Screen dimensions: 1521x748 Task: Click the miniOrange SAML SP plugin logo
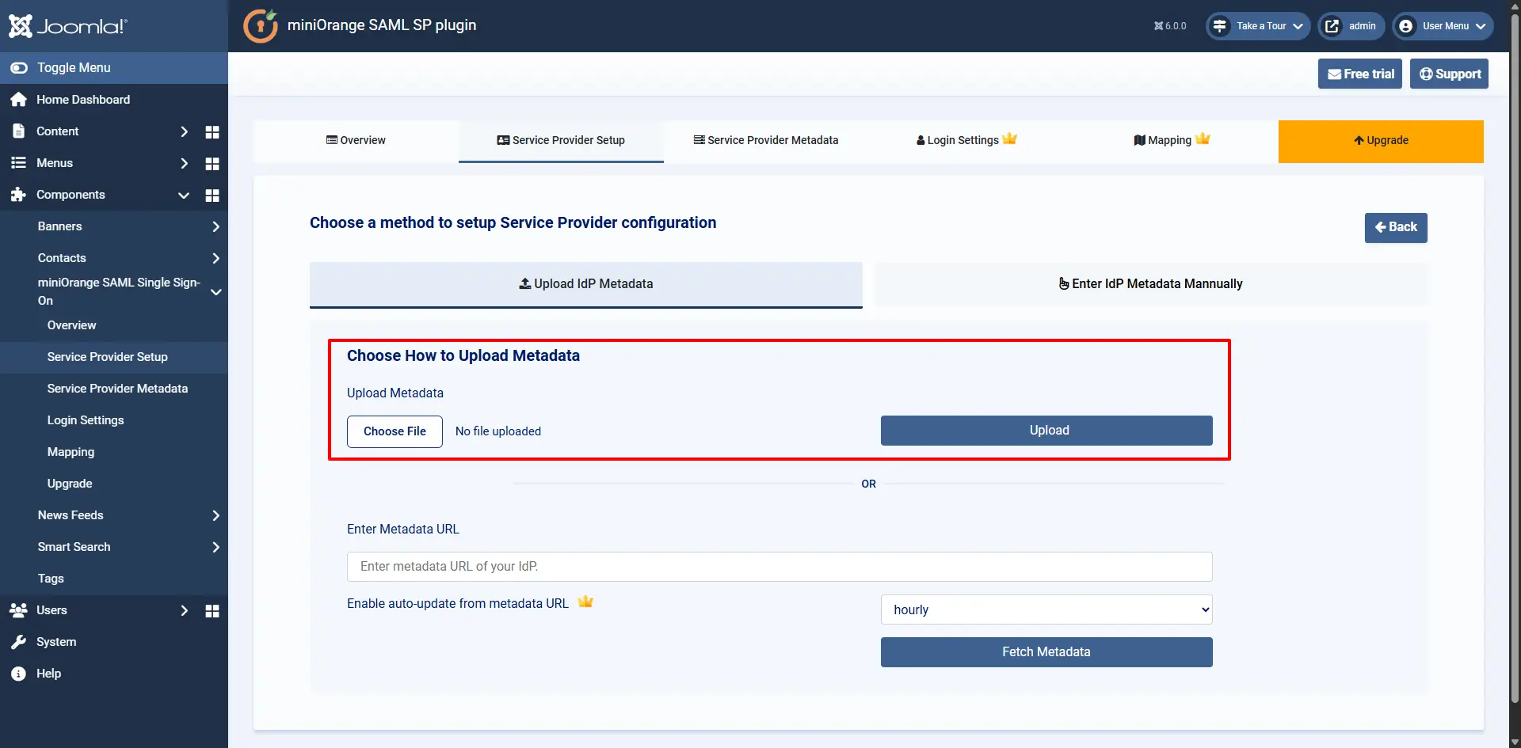pos(261,25)
